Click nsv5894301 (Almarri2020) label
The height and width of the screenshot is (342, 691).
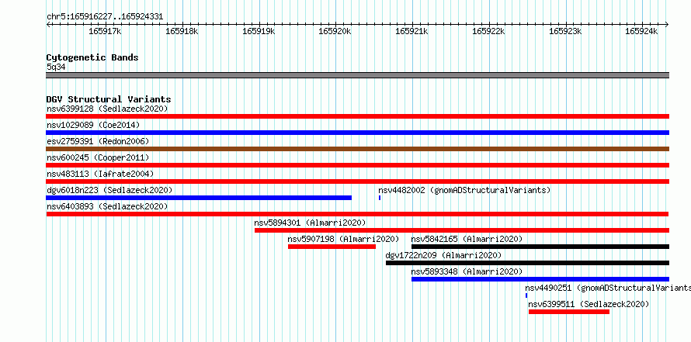[310, 223]
